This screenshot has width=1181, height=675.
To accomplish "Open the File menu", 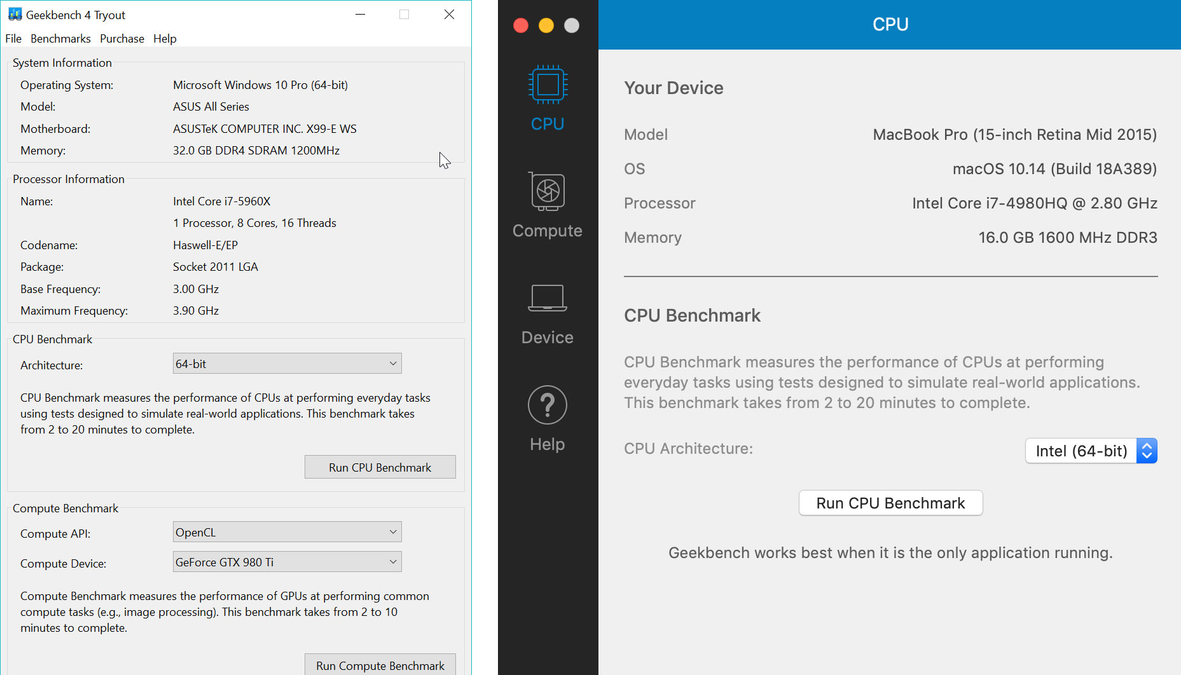I will coord(13,39).
